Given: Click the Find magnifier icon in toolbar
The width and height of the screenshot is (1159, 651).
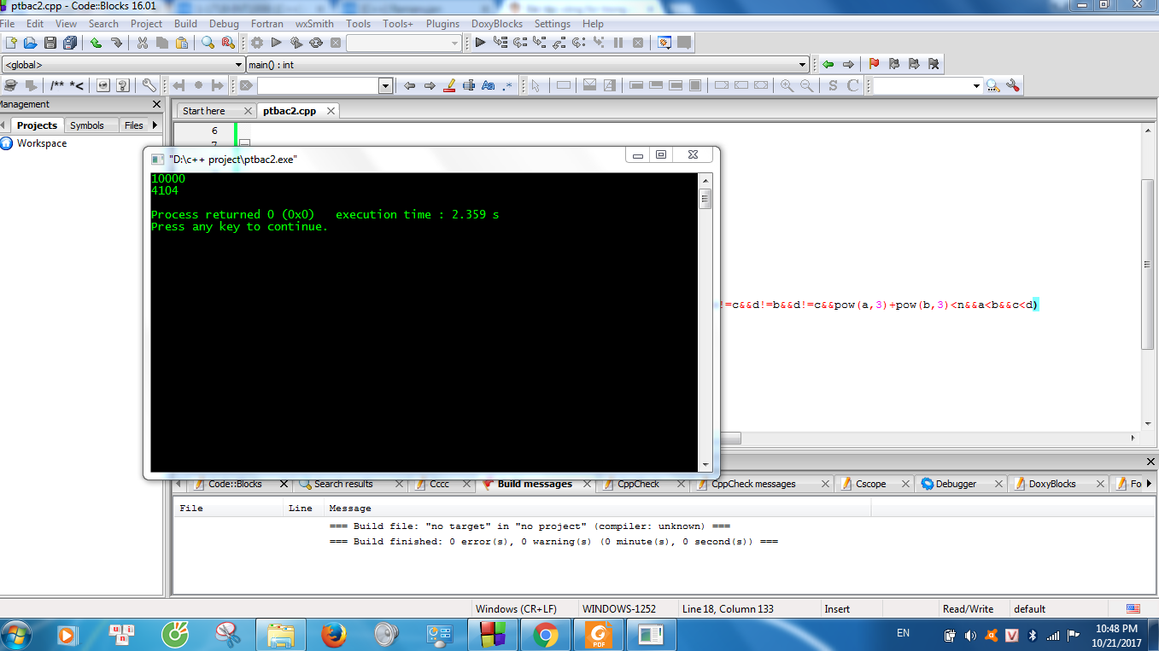Looking at the screenshot, I should coord(208,43).
